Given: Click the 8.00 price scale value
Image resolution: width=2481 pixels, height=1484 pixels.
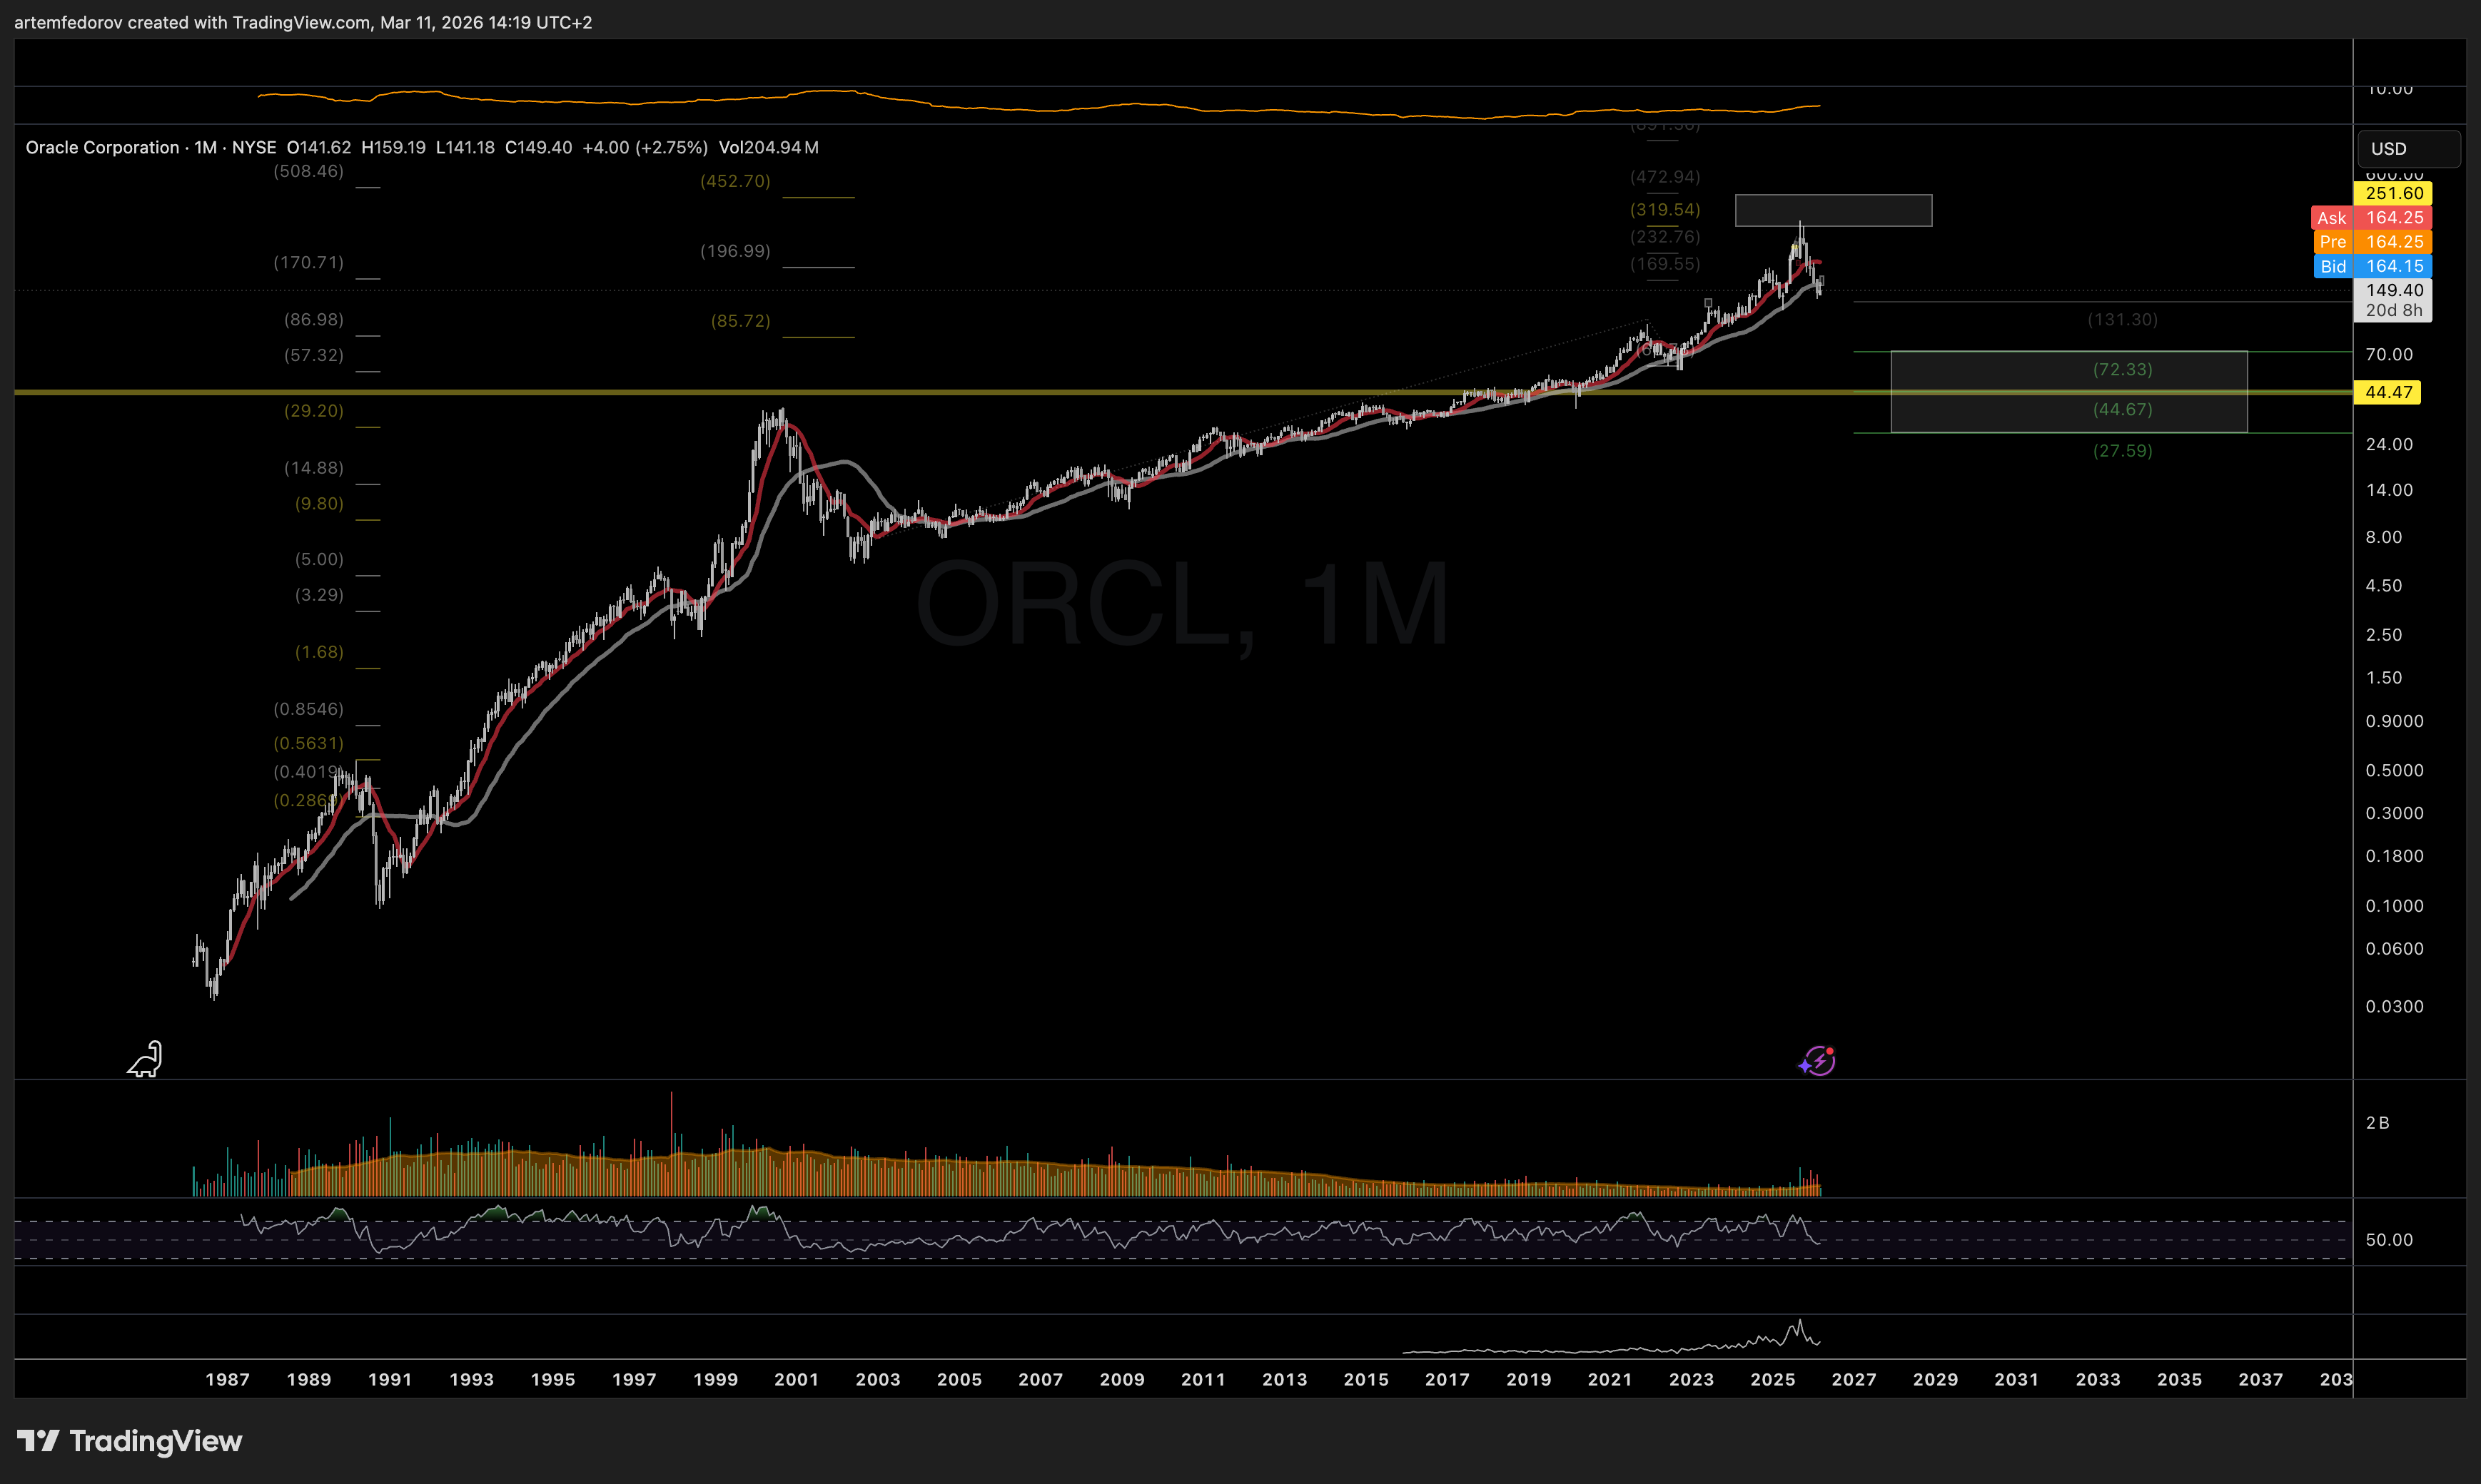Looking at the screenshot, I should click(x=2384, y=537).
